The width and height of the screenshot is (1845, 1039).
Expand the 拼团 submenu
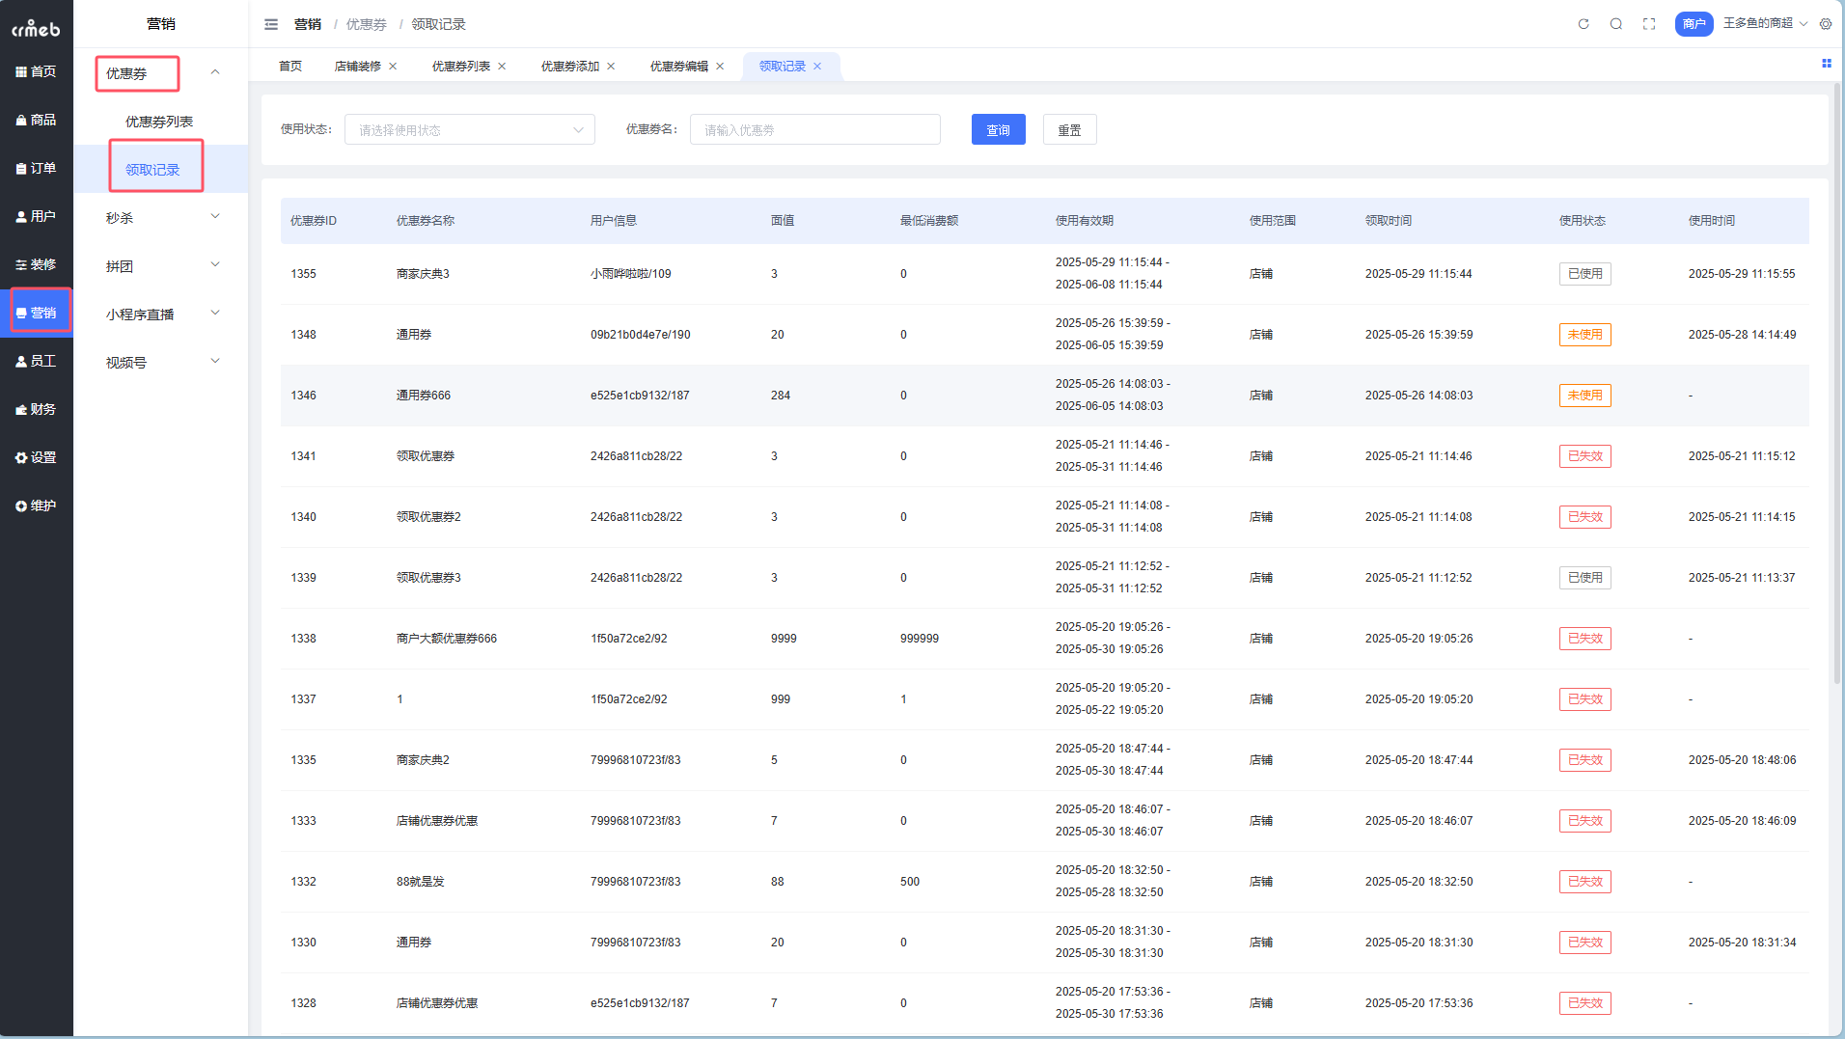point(161,266)
